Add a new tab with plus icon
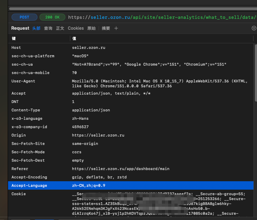 click(x=116, y=28)
